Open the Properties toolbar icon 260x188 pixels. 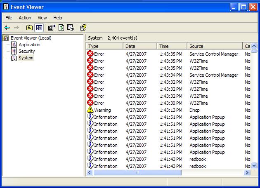(x=52, y=28)
